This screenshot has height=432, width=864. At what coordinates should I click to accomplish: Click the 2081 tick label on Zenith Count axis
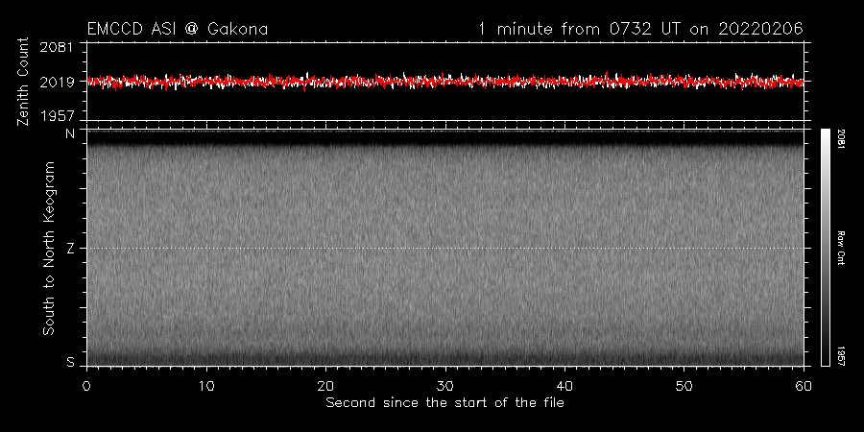tap(55, 47)
